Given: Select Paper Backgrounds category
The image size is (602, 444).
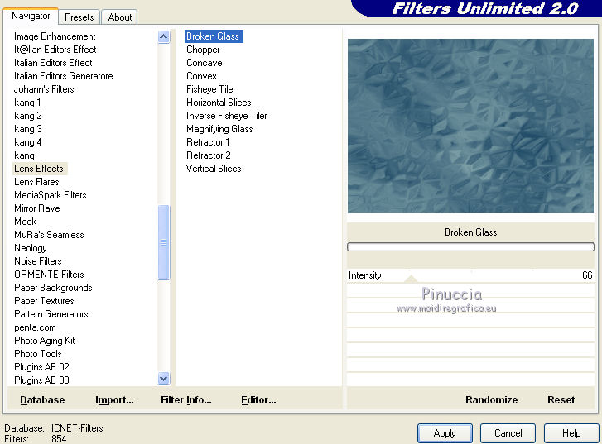Looking at the screenshot, I should (x=53, y=288).
